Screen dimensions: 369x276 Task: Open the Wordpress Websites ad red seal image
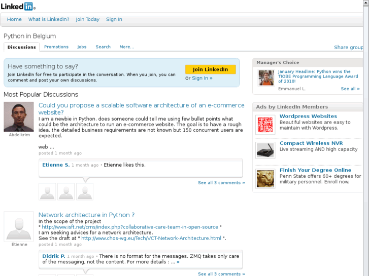pos(265,125)
